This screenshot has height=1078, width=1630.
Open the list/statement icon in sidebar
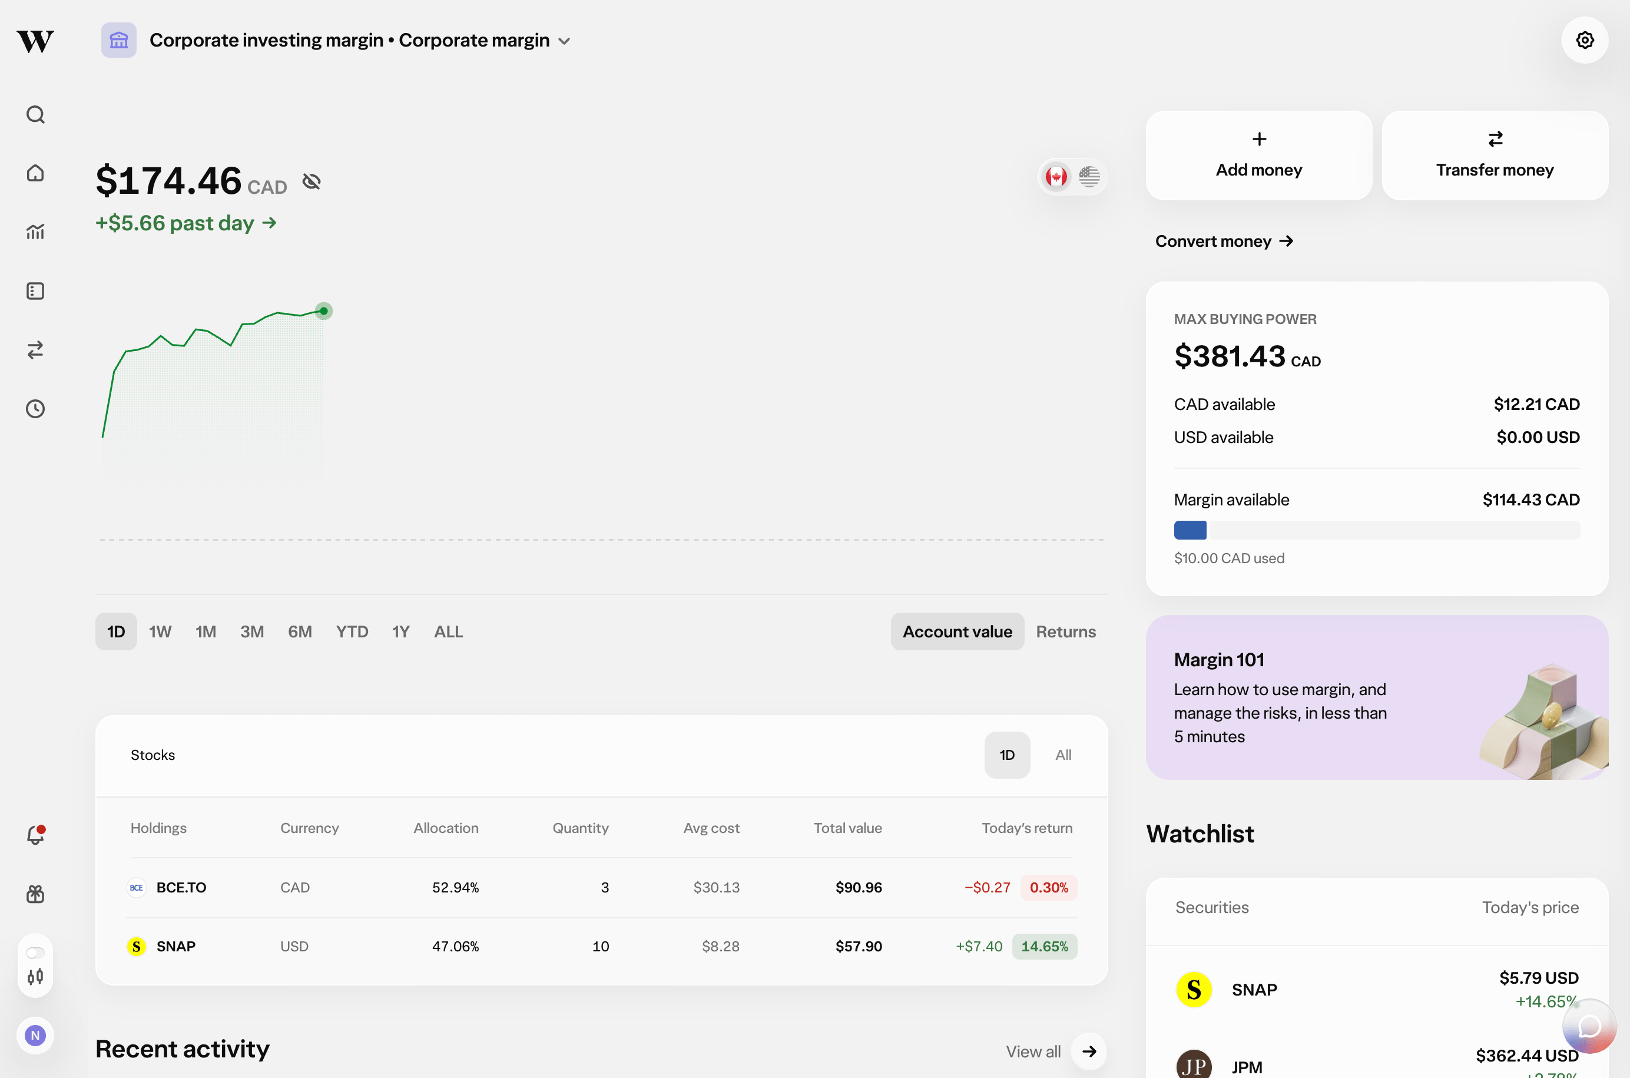click(x=35, y=291)
